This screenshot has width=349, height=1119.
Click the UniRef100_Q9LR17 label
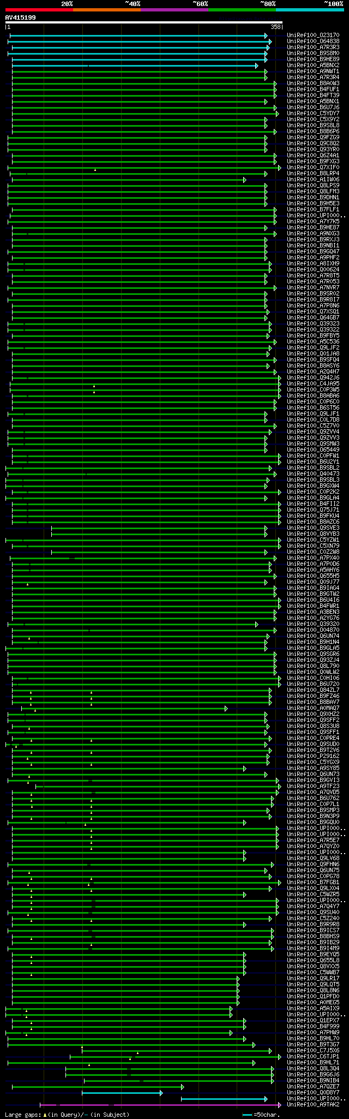click(313, 979)
